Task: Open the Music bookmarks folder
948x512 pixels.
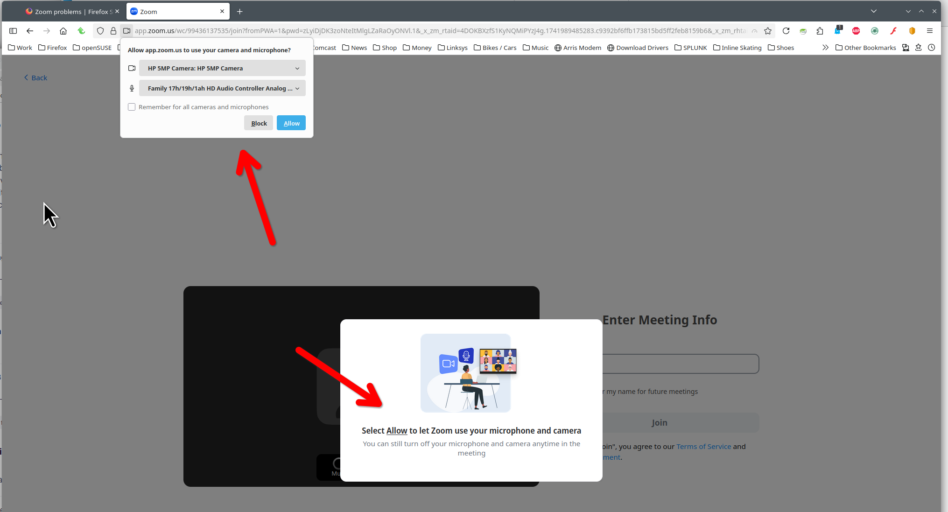Action: pos(535,48)
